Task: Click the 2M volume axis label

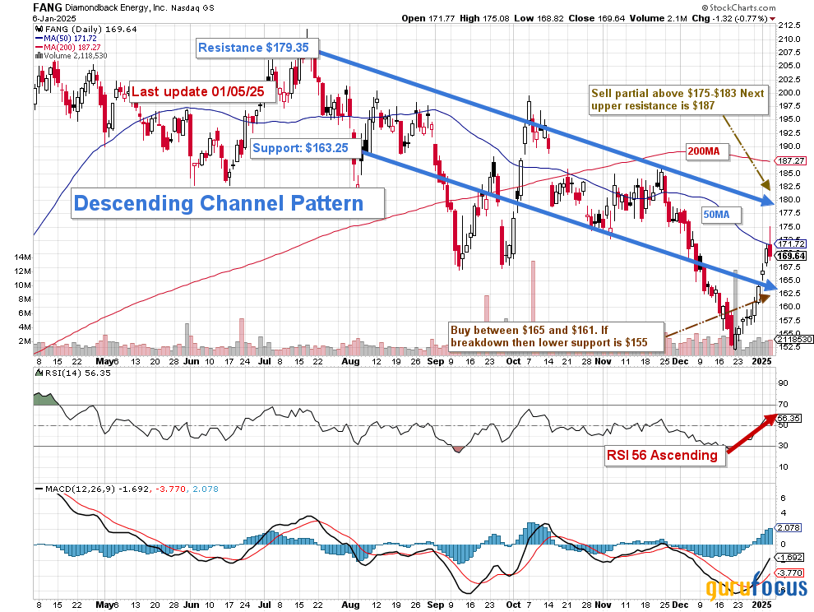Action: pos(25,341)
